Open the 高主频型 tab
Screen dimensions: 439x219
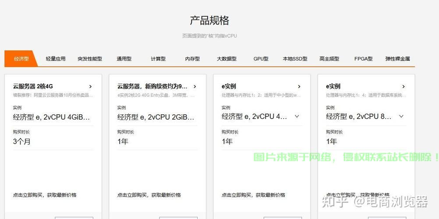(329, 59)
